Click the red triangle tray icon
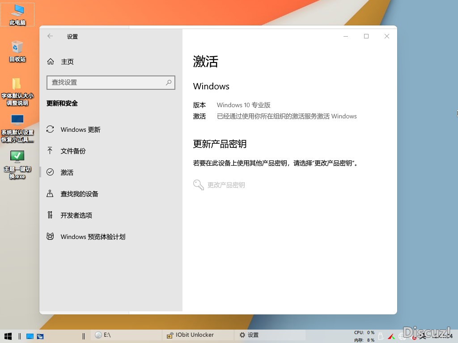458x343 pixels. click(x=391, y=337)
